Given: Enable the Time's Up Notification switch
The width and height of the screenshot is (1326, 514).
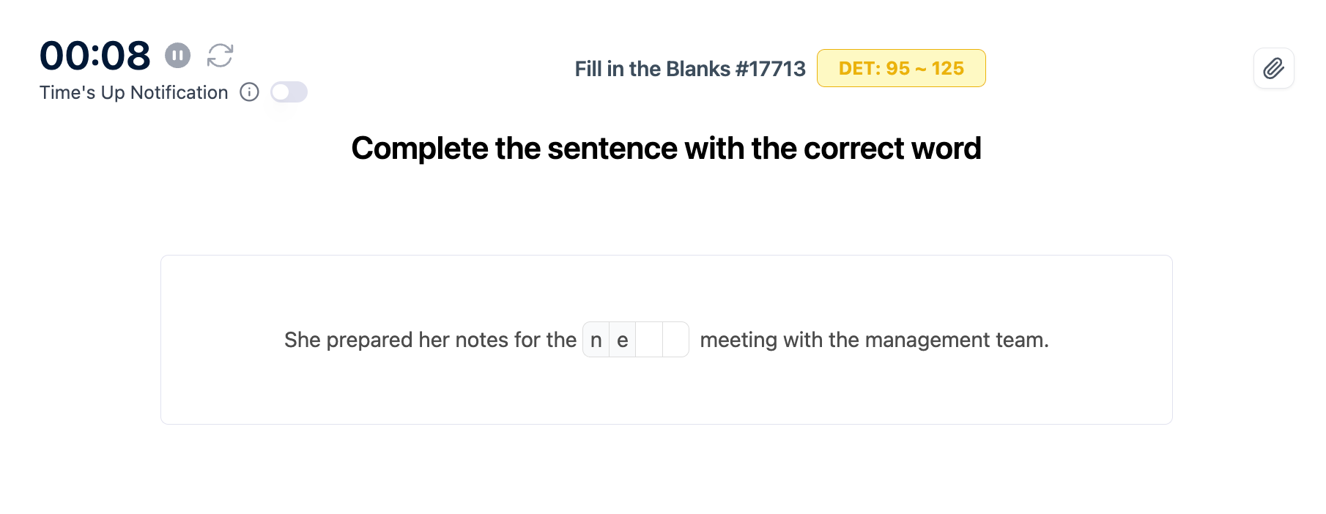Looking at the screenshot, I should point(289,92).
